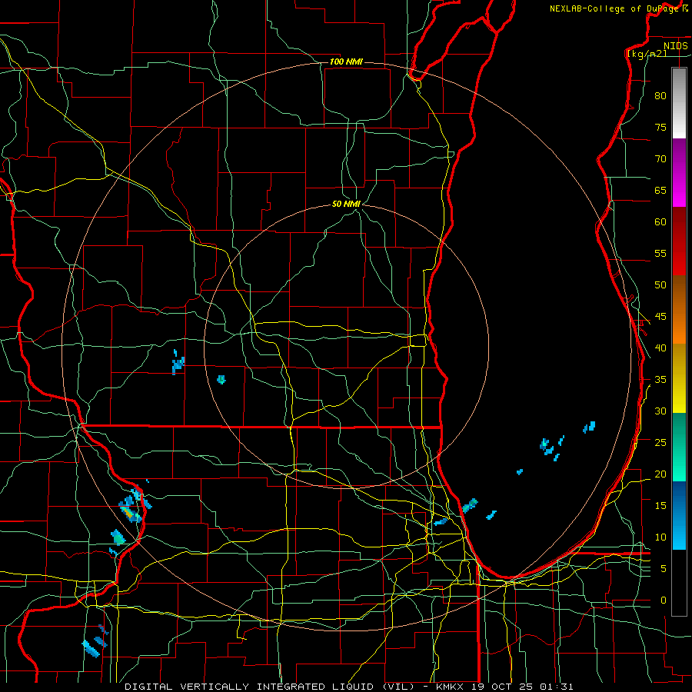Click the value 80 on the color scale
This screenshot has width=692, height=692.
pos(660,96)
